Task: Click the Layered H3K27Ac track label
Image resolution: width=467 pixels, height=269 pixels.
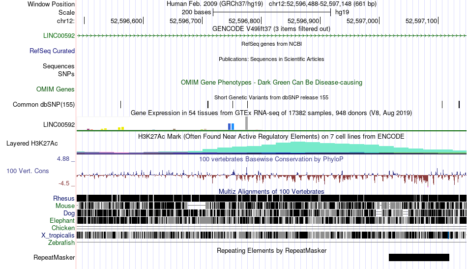Action: pyautogui.click(x=32, y=143)
